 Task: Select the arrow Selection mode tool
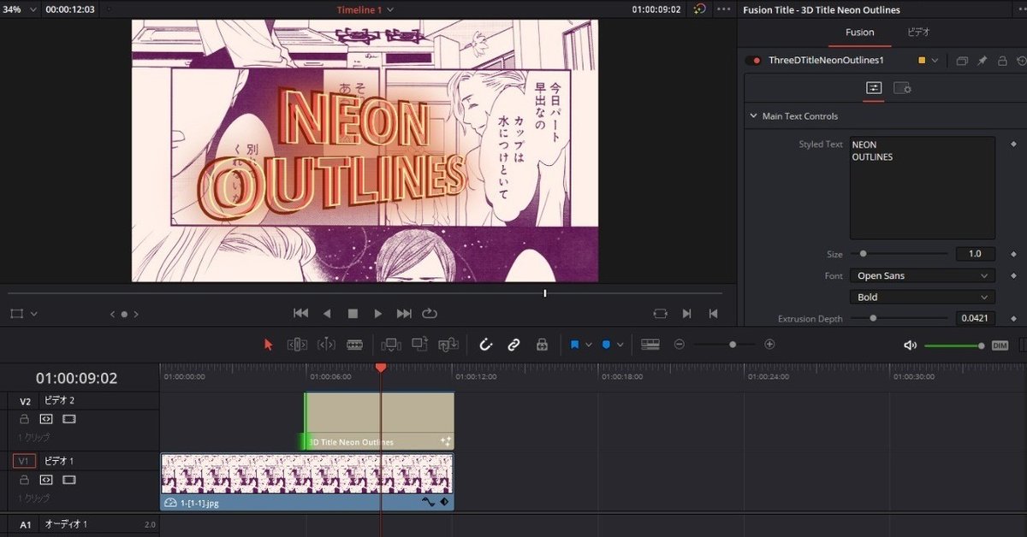tap(269, 345)
